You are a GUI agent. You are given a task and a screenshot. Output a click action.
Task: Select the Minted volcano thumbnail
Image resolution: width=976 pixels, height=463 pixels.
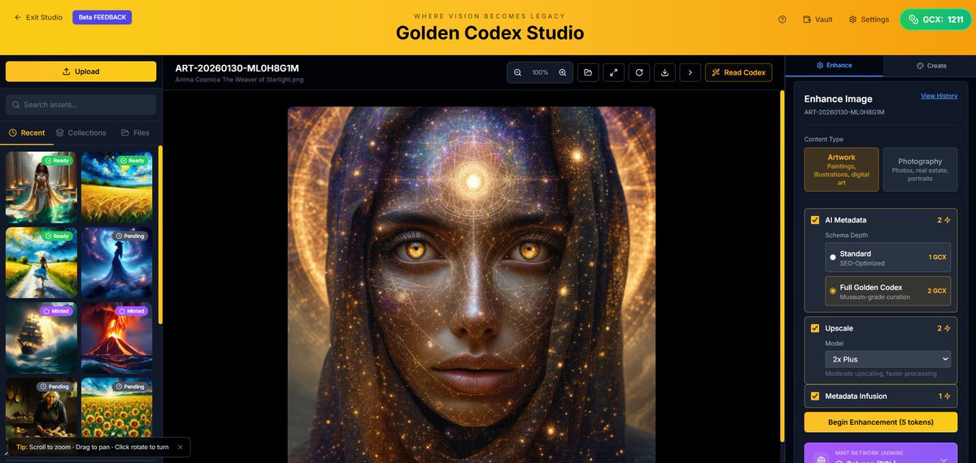[116, 338]
